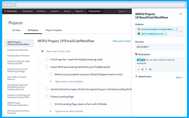Open How to Run an Event project
Viewport: 189px width, 118px height.
click(17, 78)
